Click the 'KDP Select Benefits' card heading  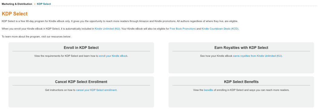pos(241,82)
